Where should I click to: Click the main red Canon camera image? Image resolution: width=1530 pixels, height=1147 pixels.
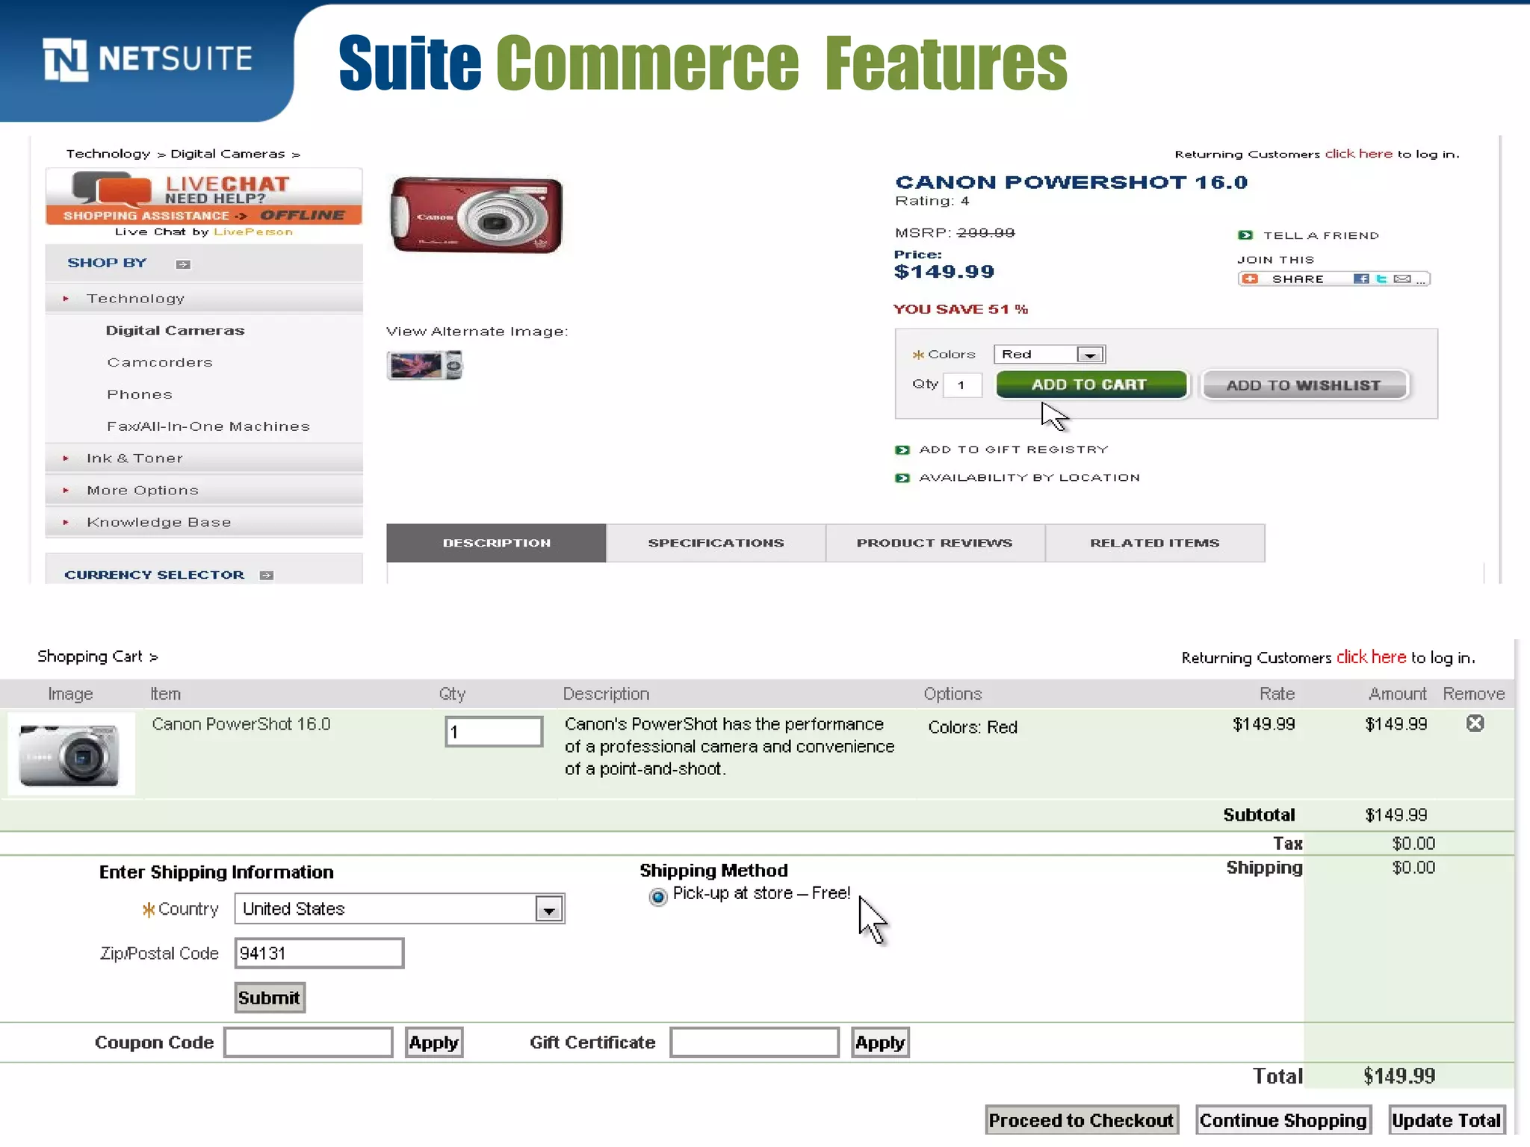(477, 215)
